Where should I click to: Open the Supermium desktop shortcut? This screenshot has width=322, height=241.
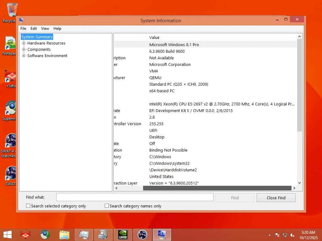9,111
